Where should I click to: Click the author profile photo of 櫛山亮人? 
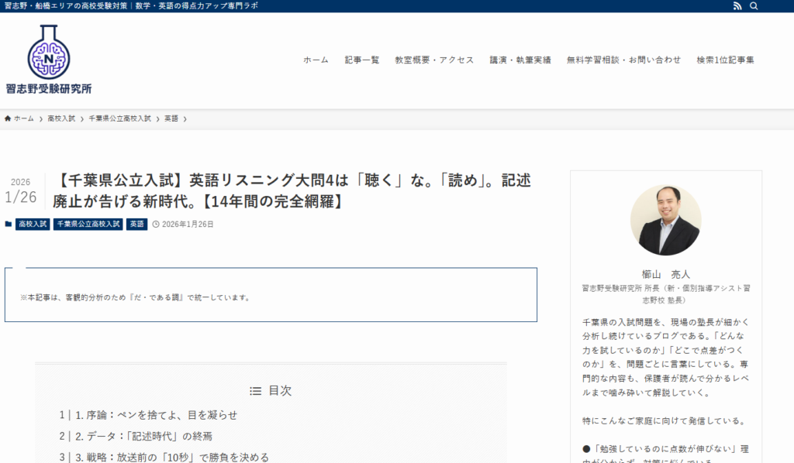tap(665, 221)
